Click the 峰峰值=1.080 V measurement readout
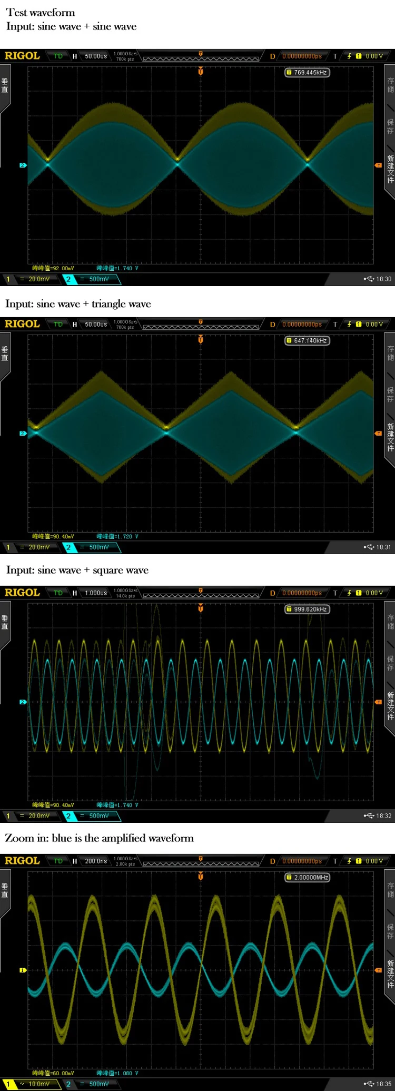 (x=117, y=1073)
